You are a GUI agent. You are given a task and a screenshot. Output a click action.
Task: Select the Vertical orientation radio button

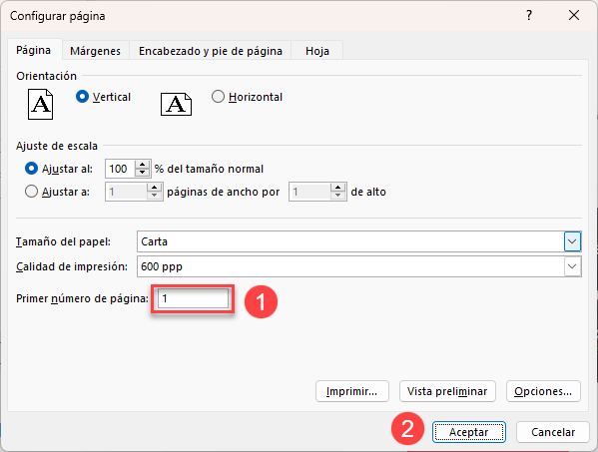point(82,97)
